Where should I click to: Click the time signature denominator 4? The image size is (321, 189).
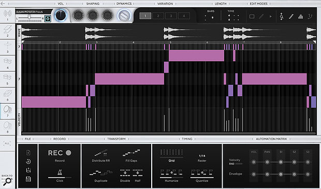pos(229,20)
